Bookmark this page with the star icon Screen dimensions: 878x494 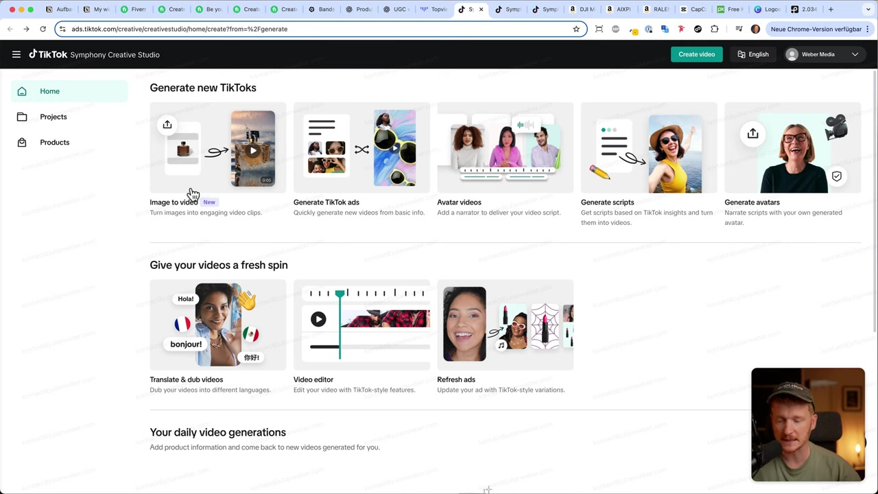click(576, 29)
